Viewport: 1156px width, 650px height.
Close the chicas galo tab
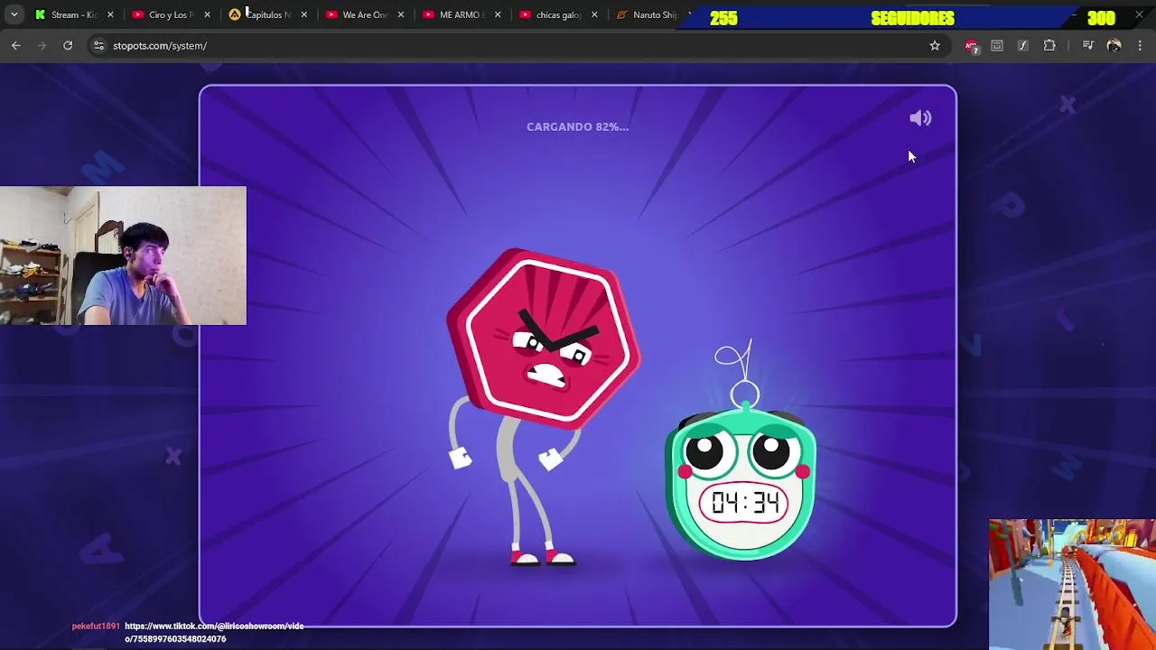[x=594, y=14]
